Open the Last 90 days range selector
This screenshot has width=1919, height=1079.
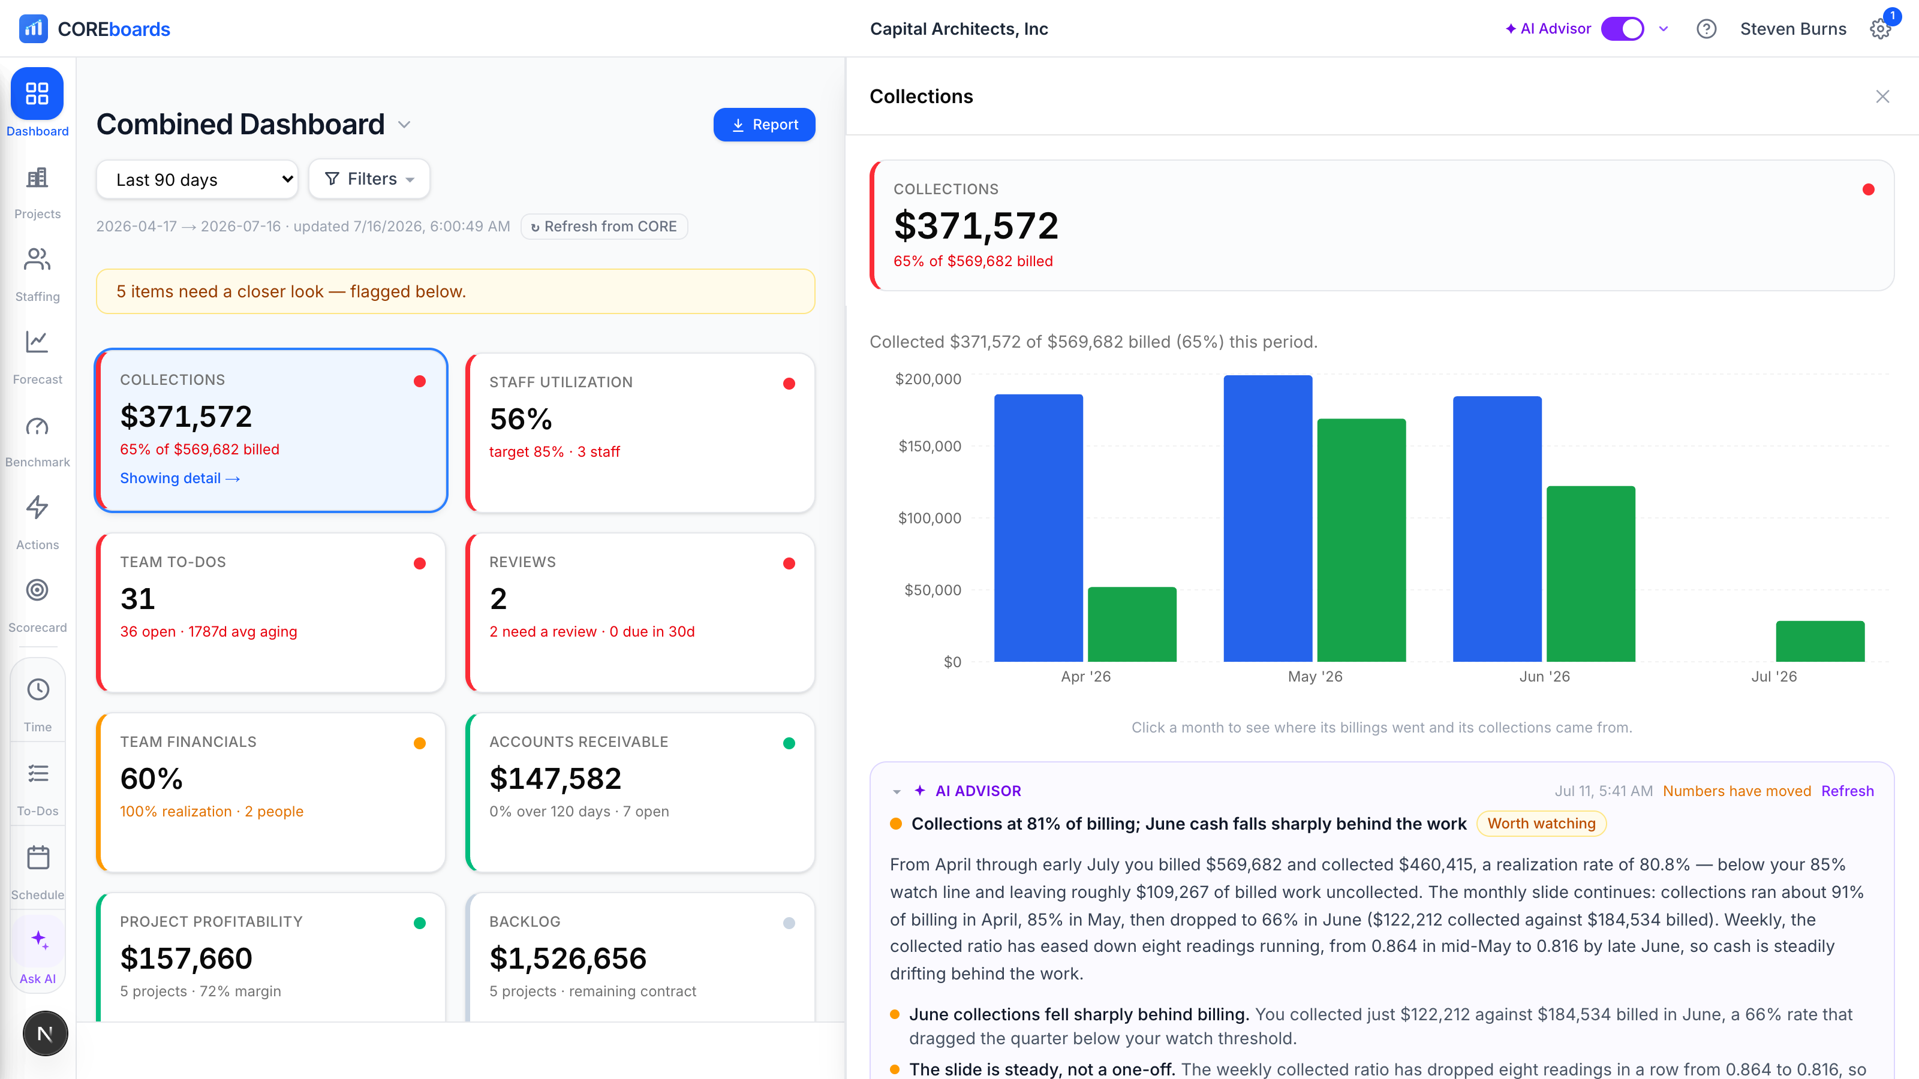197,179
